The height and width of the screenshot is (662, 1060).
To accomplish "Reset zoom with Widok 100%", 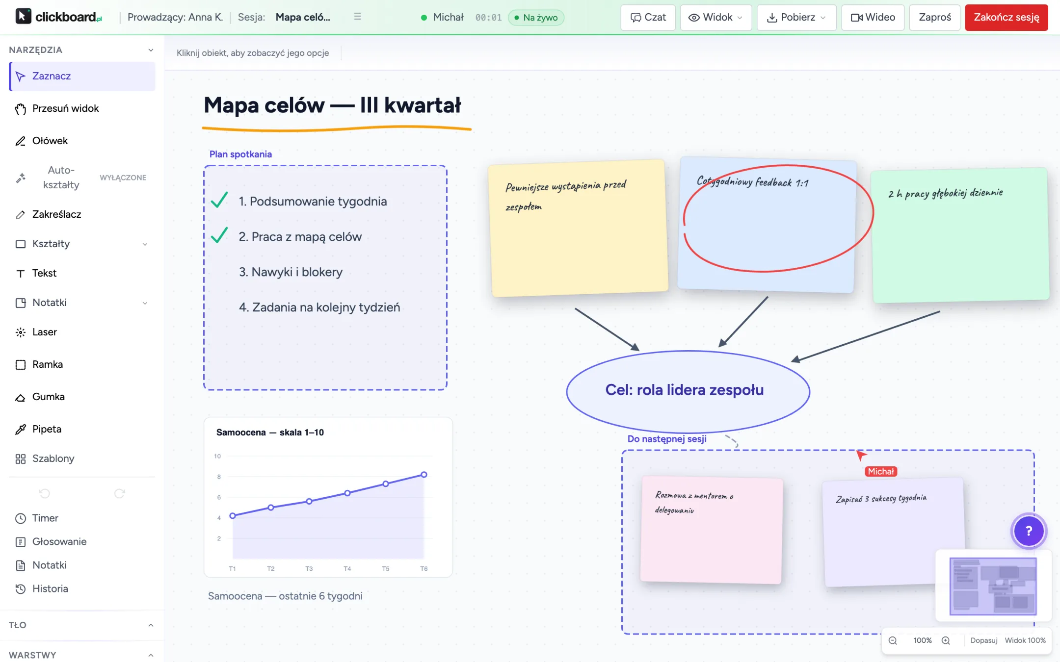I will 1025,640.
